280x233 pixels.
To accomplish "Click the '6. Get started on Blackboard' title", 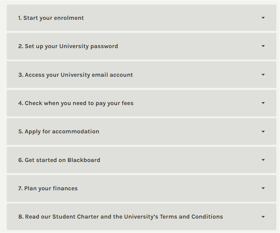I will 59,160.
